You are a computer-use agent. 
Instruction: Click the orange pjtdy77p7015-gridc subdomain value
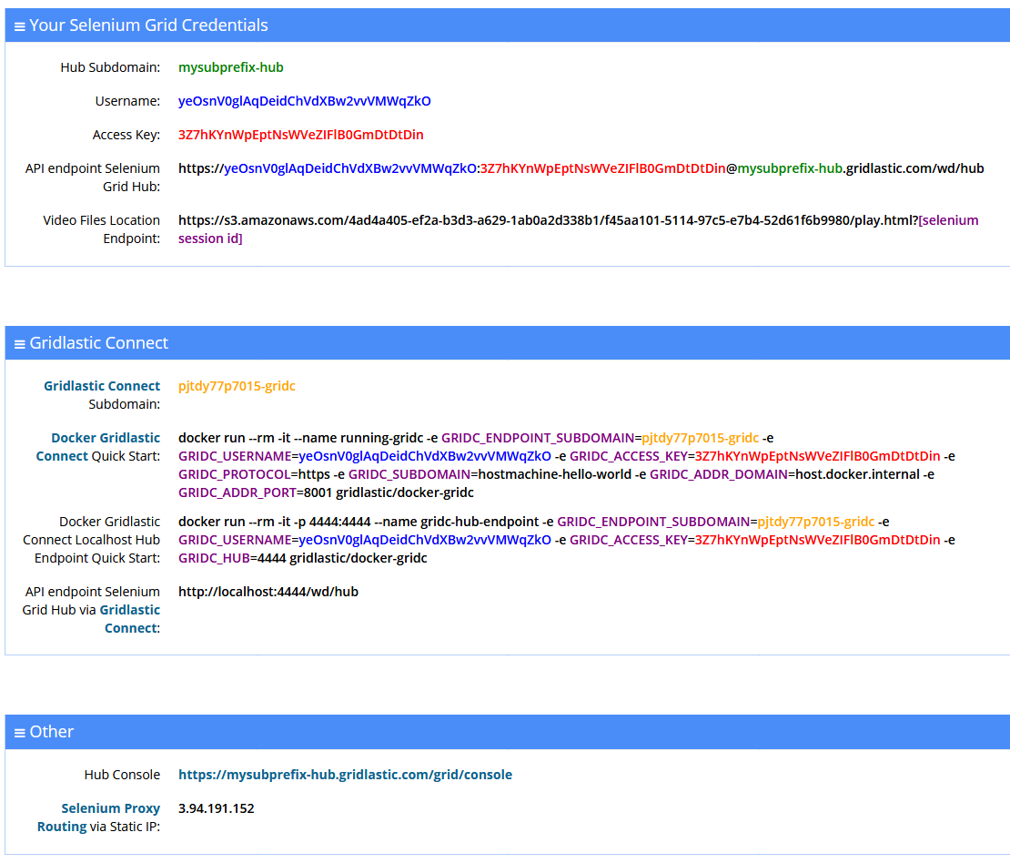tap(237, 386)
